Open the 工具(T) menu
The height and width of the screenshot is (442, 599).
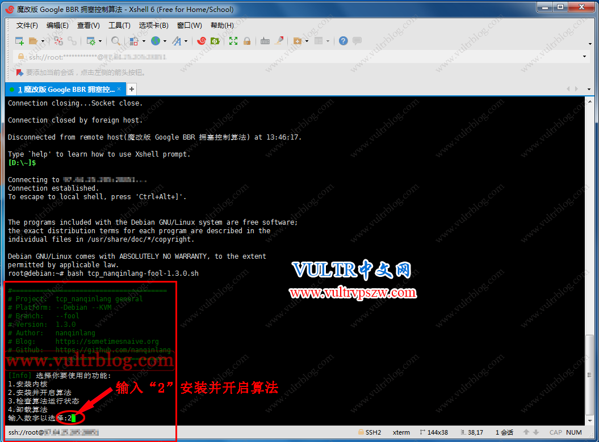(119, 25)
